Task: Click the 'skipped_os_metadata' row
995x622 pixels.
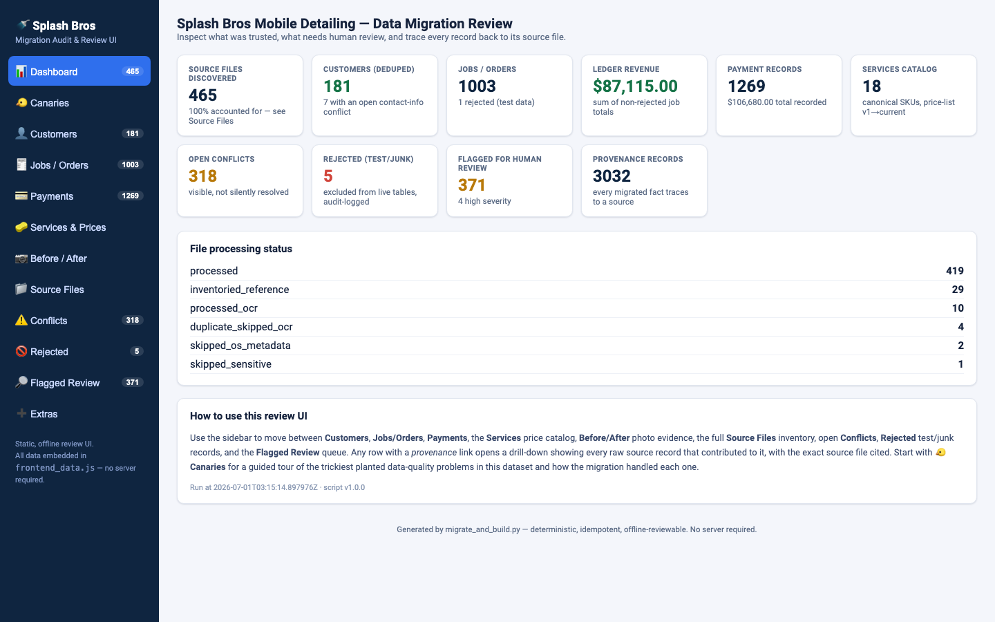Action: (x=577, y=346)
